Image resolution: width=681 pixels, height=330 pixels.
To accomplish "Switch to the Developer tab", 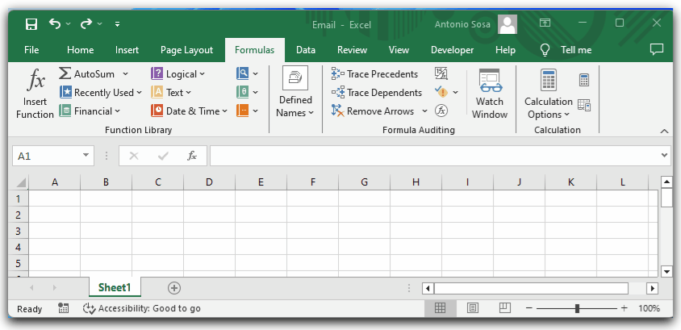I will [x=452, y=50].
